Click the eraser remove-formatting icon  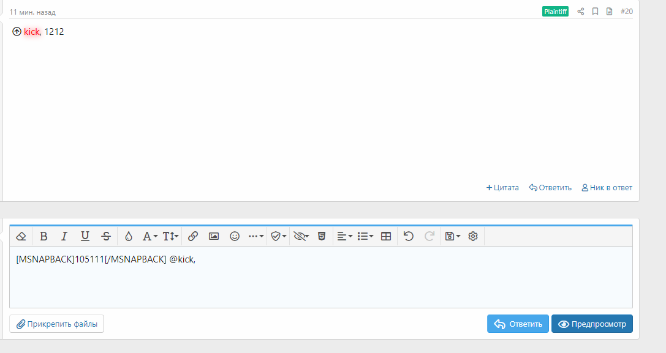click(21, 236)
